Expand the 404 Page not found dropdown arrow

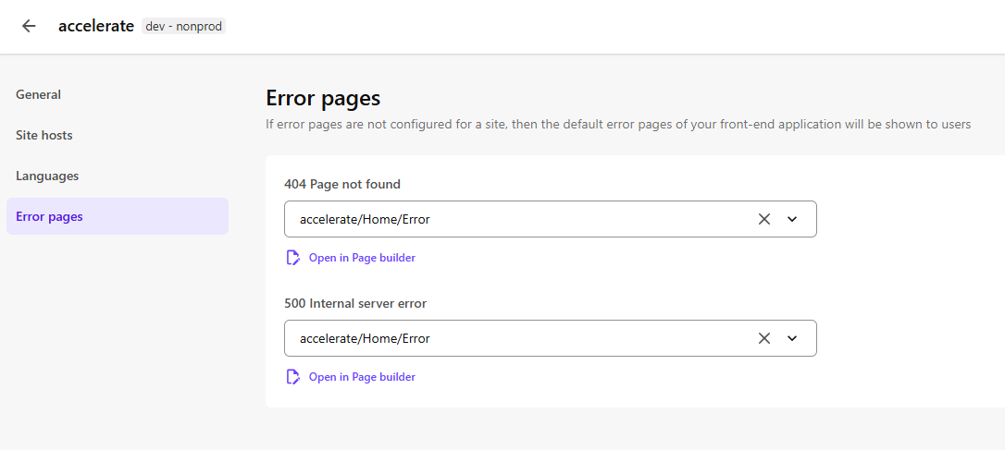tap(792, 219)
